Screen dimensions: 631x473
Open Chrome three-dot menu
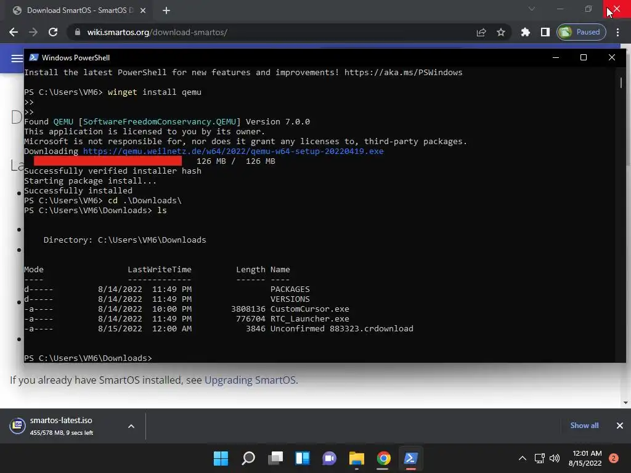617,32
